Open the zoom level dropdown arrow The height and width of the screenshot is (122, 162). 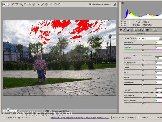(x=19, y=111)
